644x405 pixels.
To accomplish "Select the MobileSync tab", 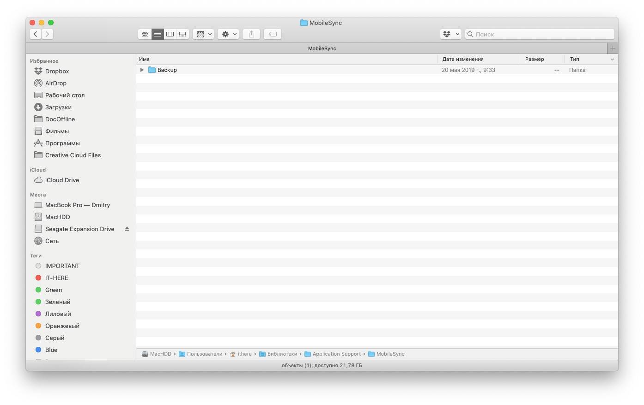I will pos(322,48).
